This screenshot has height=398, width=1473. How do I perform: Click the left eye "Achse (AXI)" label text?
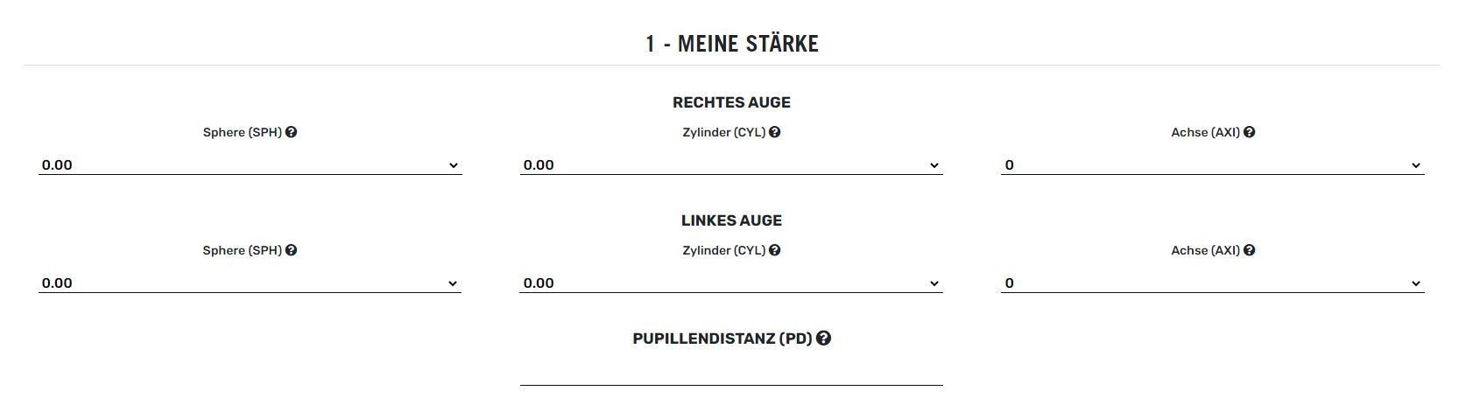point(1206,250)
